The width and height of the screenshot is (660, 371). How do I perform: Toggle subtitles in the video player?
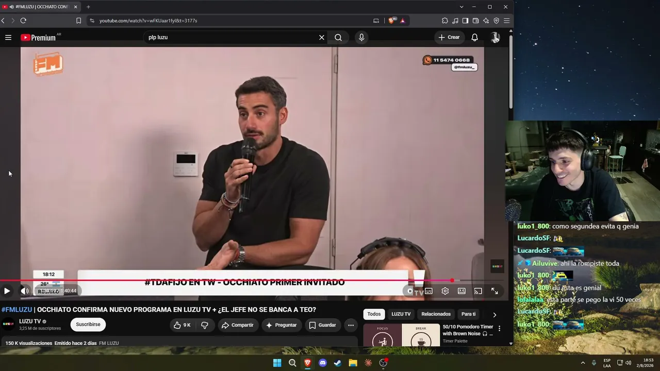click(x=428, y=291)
